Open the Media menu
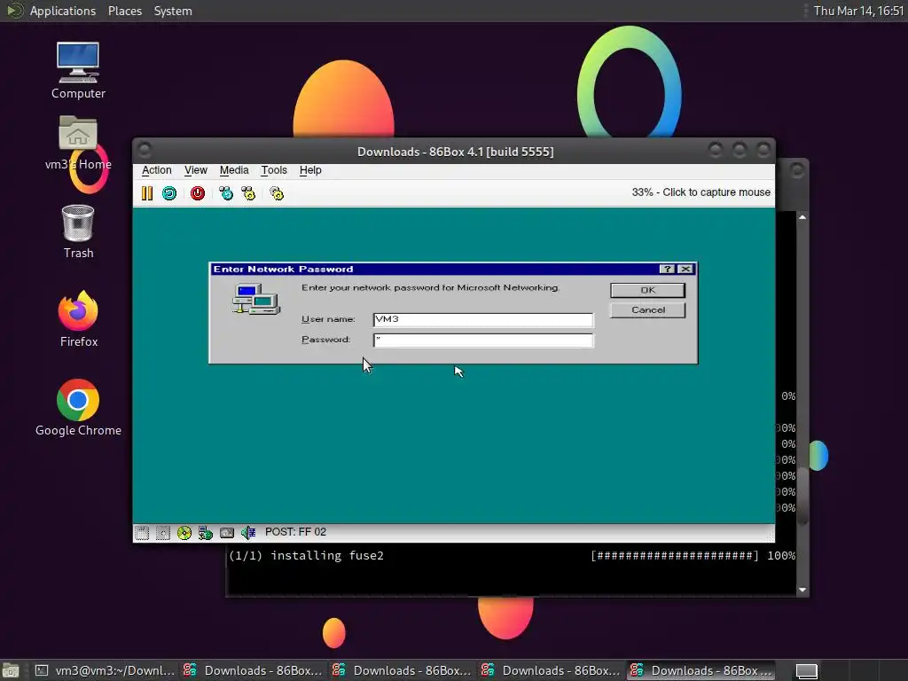The height and width of the screenshot is (681, 908). click(x=234, y=170)
